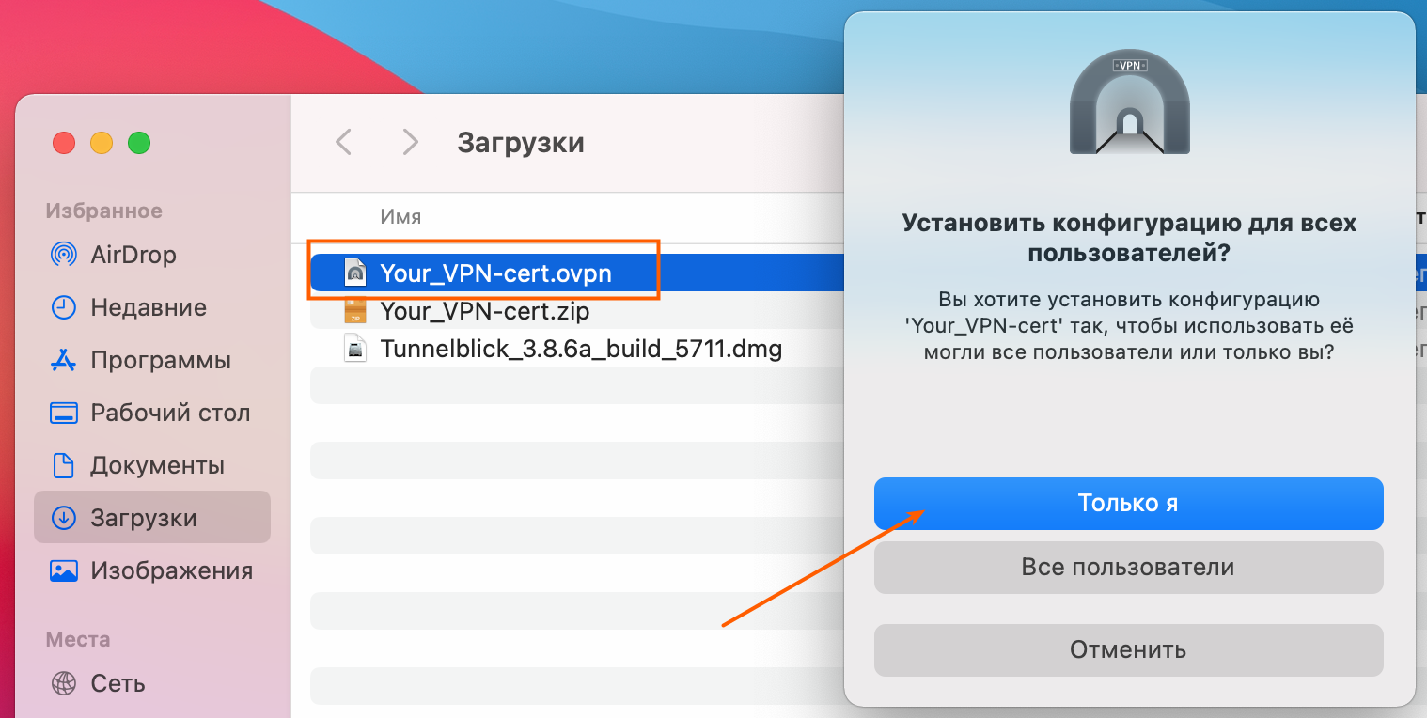Click the Недавние clock icon
This screenshot has height=718, width=1427.
click(x=63, y=307)
